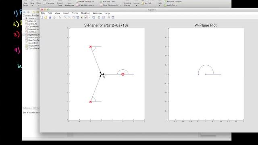
Task: Select the Brush data tool
Action: (86, 17)
